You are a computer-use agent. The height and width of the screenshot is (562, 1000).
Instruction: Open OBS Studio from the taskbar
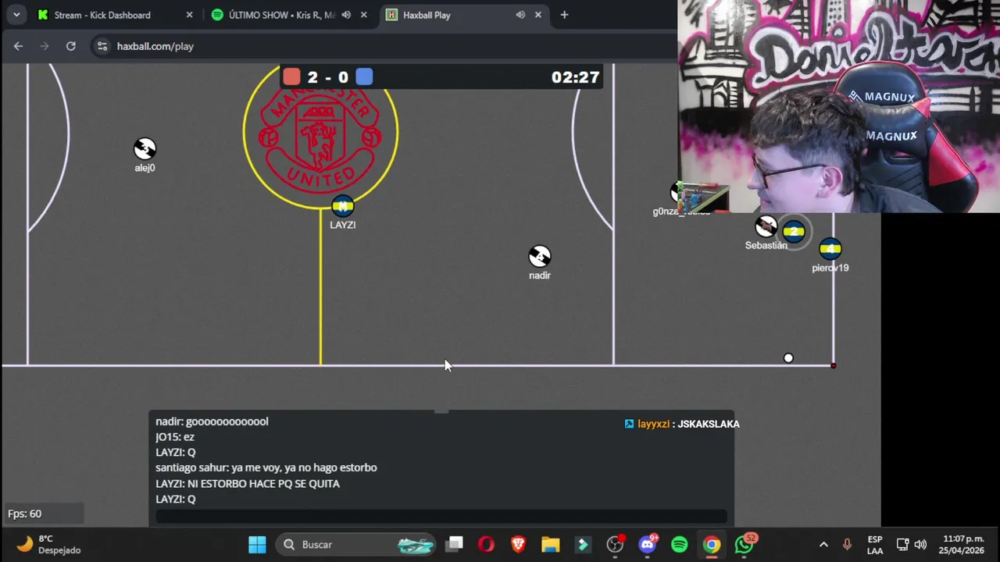616,544
